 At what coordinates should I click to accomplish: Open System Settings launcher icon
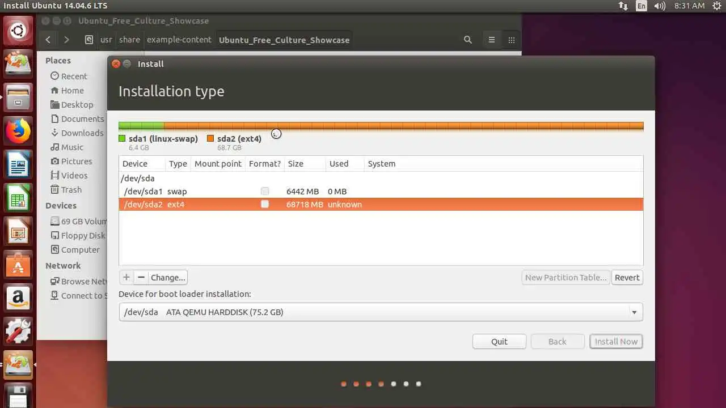(18, 331)
